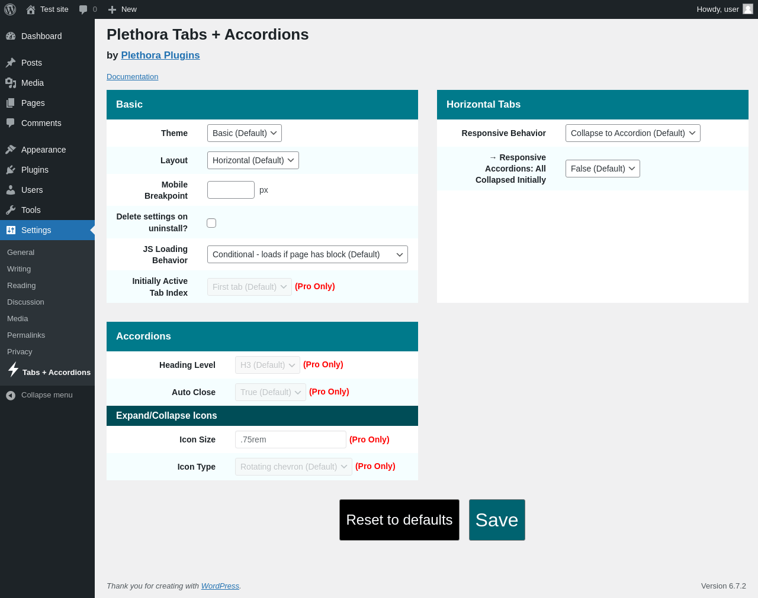Click the New label in admin bar
This screenshot has height=598, width=758.
tap(129, 9)
